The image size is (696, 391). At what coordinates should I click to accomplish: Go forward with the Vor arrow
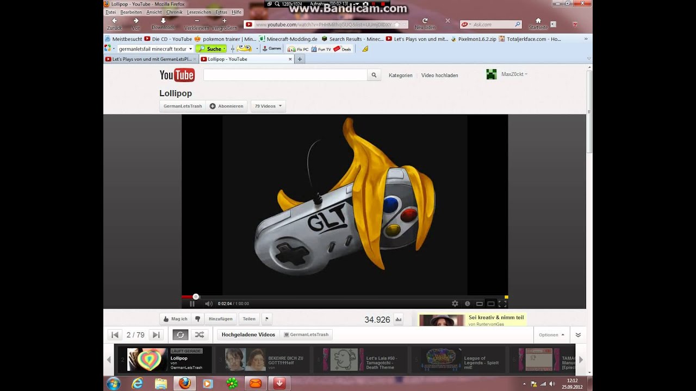[136, 23]
